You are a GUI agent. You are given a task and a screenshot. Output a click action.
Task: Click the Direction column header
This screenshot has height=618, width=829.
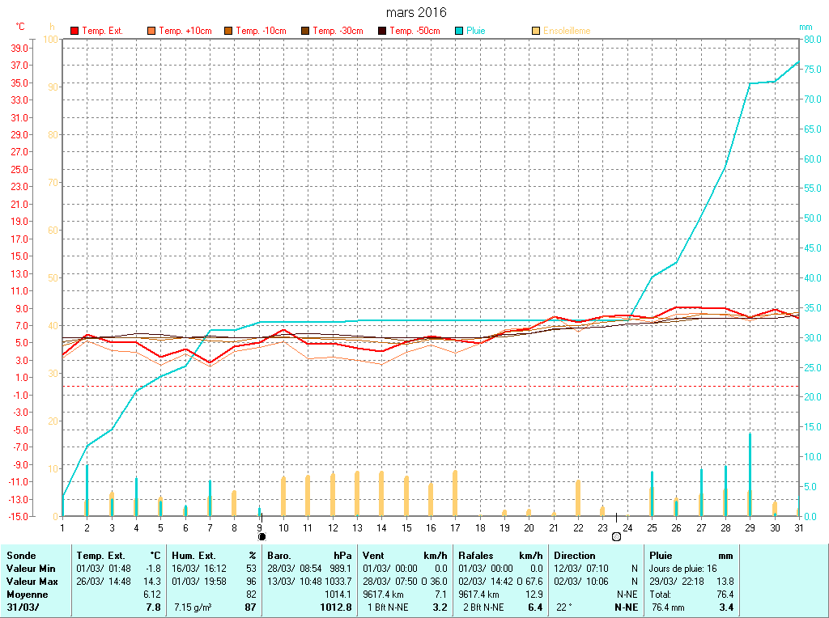click(x=575, y=556)
